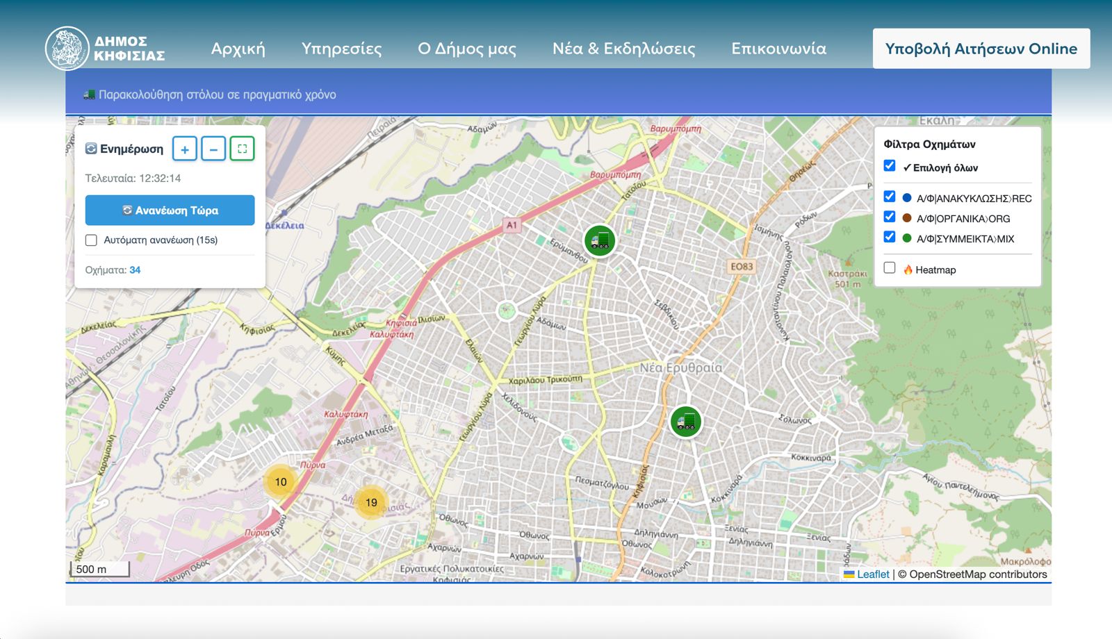Expand the cluster marker showing 19
Image resolution: width=1112 pixels, height=639 pixels.
coord(371,502)
